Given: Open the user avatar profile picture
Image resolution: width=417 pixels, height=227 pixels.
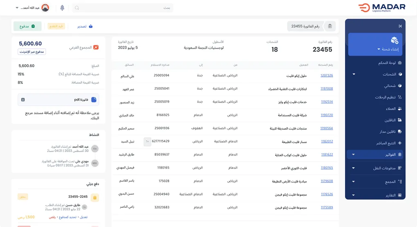Looking at the screenshot, I should click(x=45, y=8).
